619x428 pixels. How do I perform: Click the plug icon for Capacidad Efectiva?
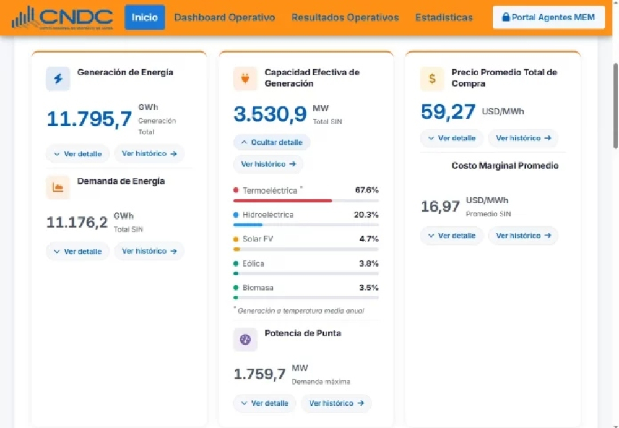(x=245, y=79)
